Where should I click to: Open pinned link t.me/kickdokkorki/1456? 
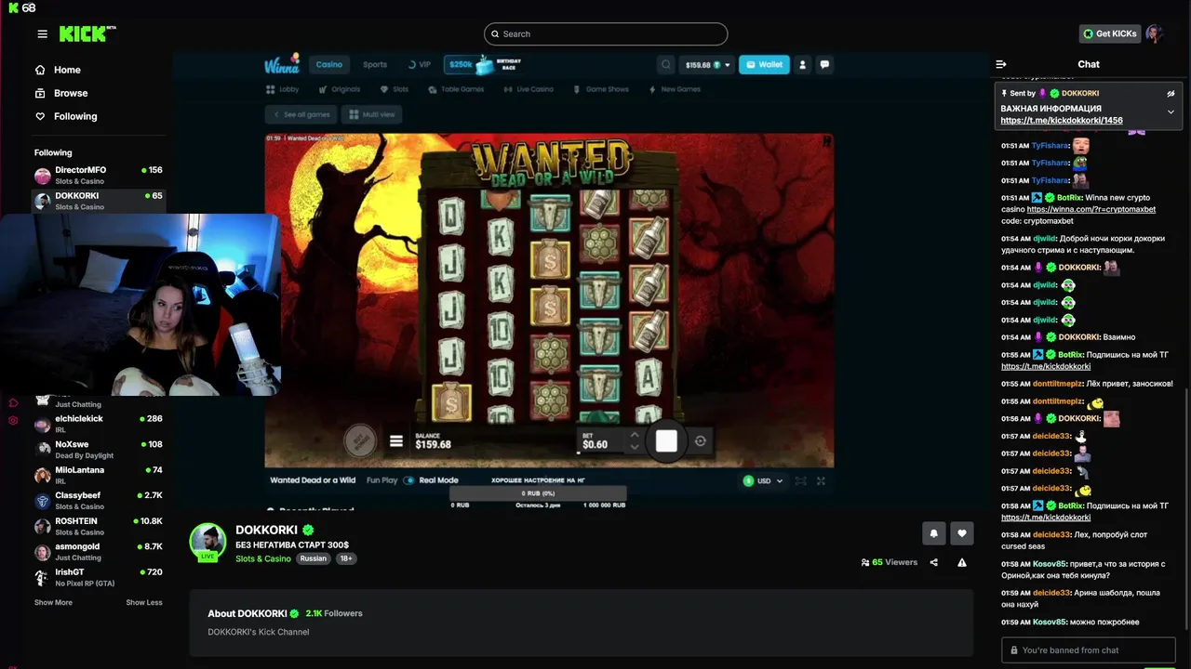pyautogui.click(x=1062, y=121)
